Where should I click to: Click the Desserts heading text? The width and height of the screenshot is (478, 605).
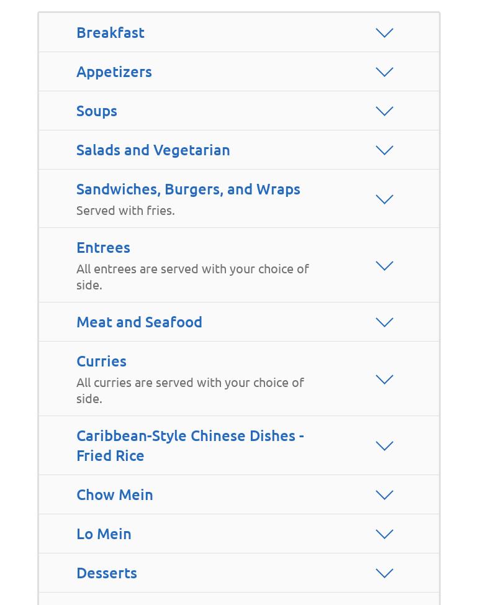[107, 573]
